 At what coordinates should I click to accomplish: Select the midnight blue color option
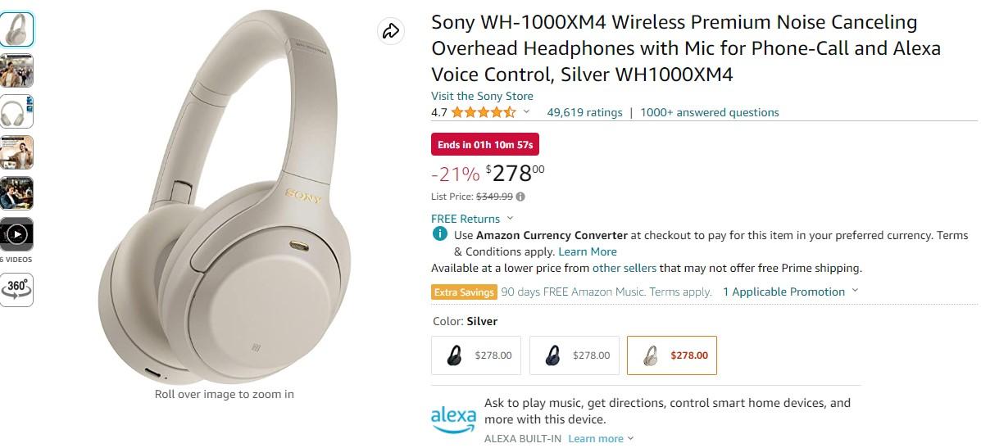[575, 355]
